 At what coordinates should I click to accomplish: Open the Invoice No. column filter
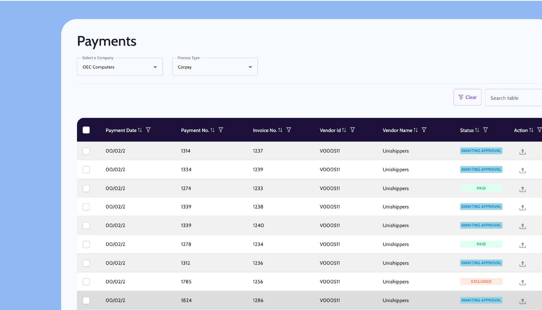click(289, 130)
